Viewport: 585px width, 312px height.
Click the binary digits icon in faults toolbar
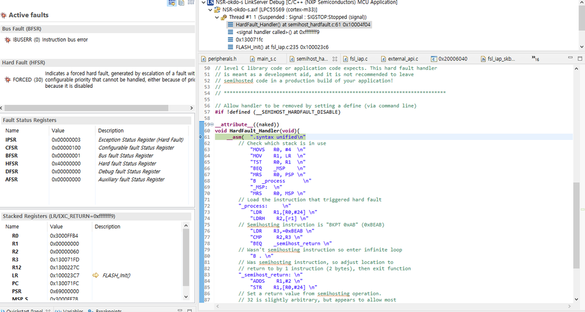(191, 2)
